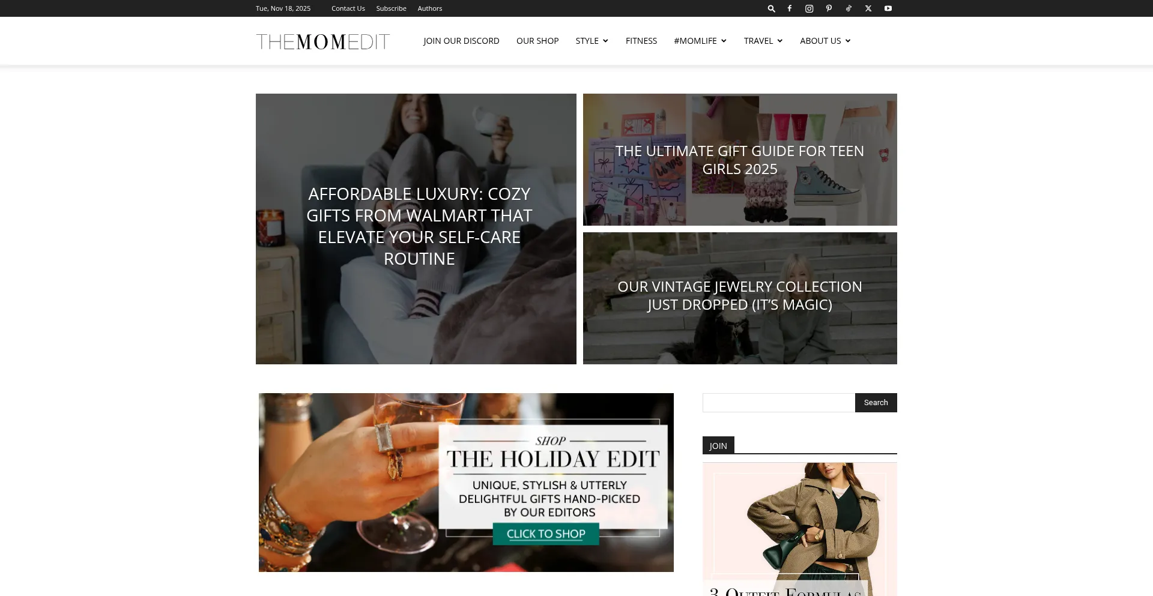1153x596 pixels.
Task: Open the YouTube channel icon
Action: [888, 8]
